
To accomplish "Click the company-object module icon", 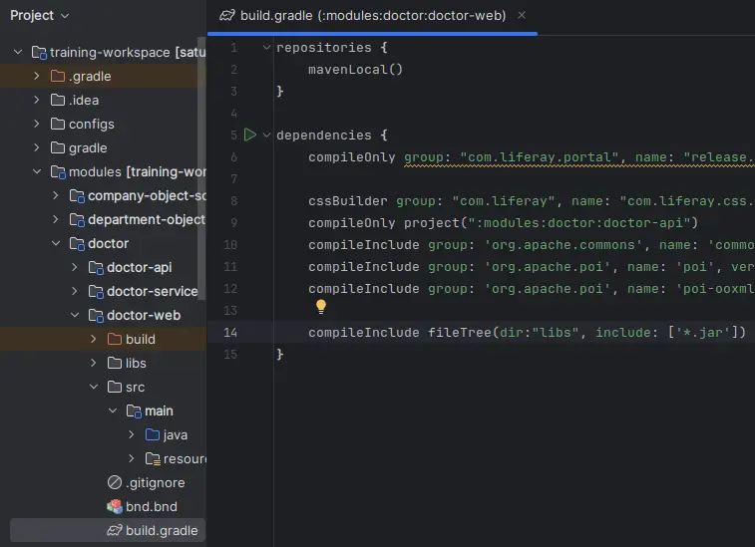I will [x=77, y=196].
